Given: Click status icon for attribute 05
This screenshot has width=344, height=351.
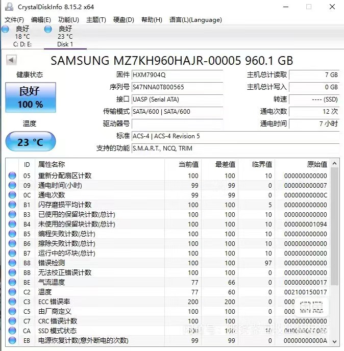Looking at the screenshot, I should pos(12,175).
